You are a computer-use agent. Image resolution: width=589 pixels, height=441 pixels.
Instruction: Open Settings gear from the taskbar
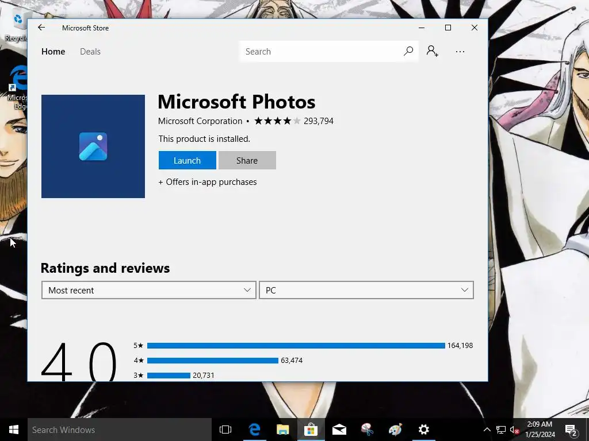[x=424, y=430]
